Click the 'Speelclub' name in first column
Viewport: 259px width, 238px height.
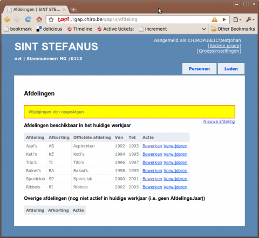tap(35, 179)
